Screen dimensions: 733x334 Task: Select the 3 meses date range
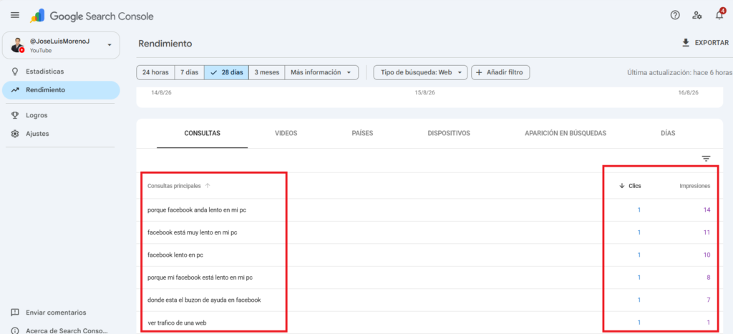click(x=266, y=72)
